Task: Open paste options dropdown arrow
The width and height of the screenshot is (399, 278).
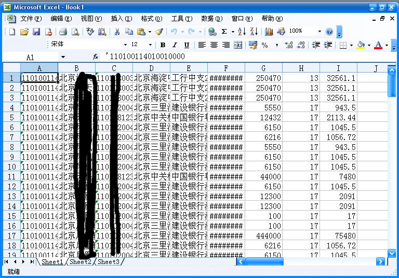Action: (x=150, y=32)
